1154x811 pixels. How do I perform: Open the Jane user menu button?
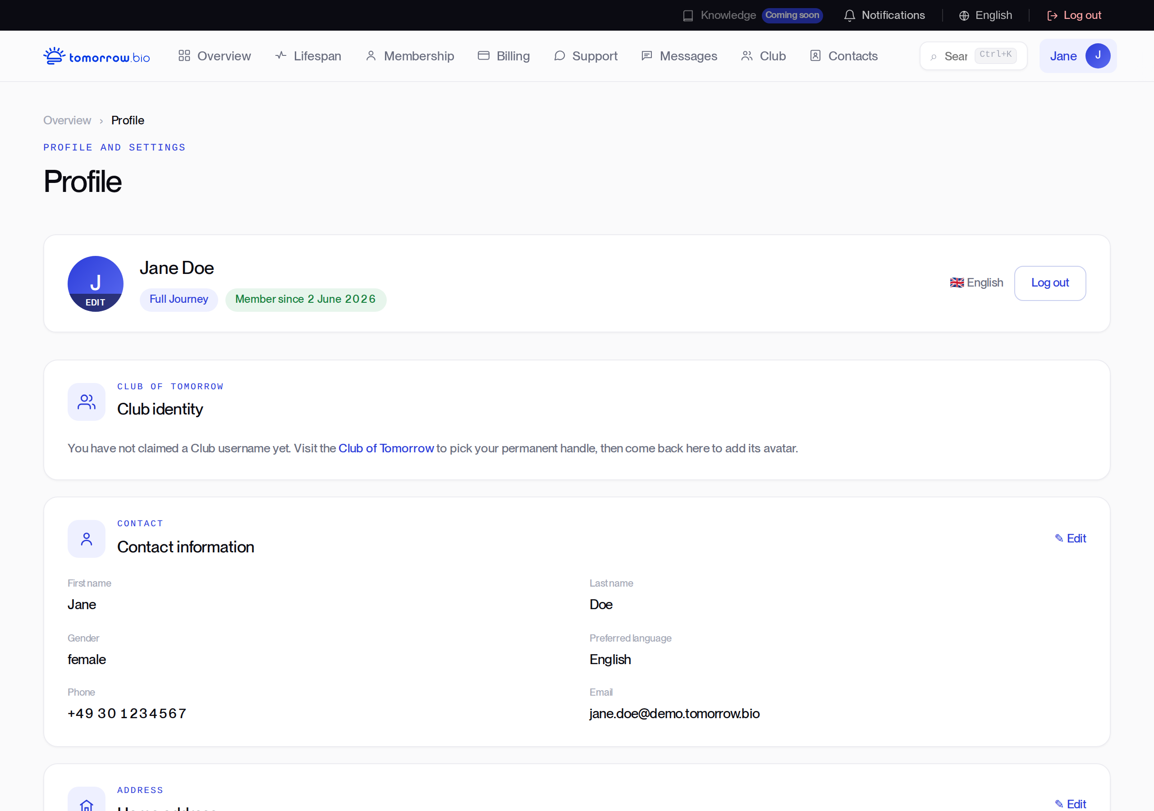click(x=1078, y=56)
